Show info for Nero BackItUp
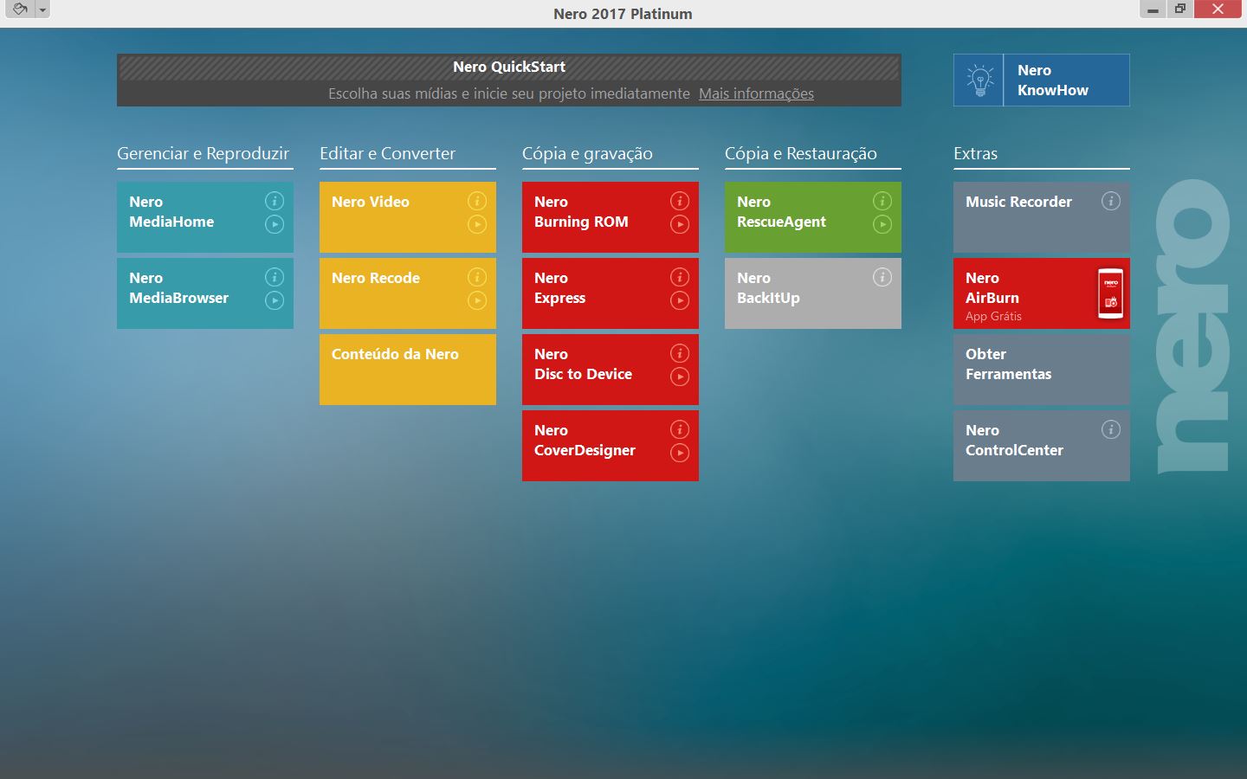Viewport: 1247px width, 779px height. (x=882, y=277)
